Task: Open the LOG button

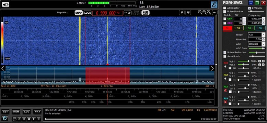Action: [x=26, y=112]
